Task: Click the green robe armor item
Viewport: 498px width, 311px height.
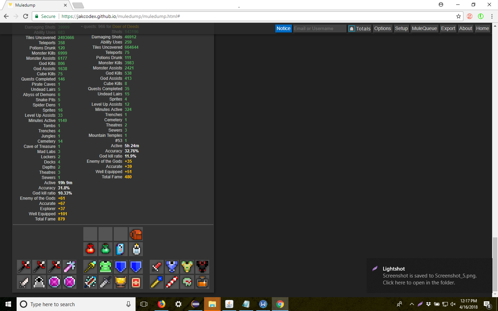Action: click(105, 267)
